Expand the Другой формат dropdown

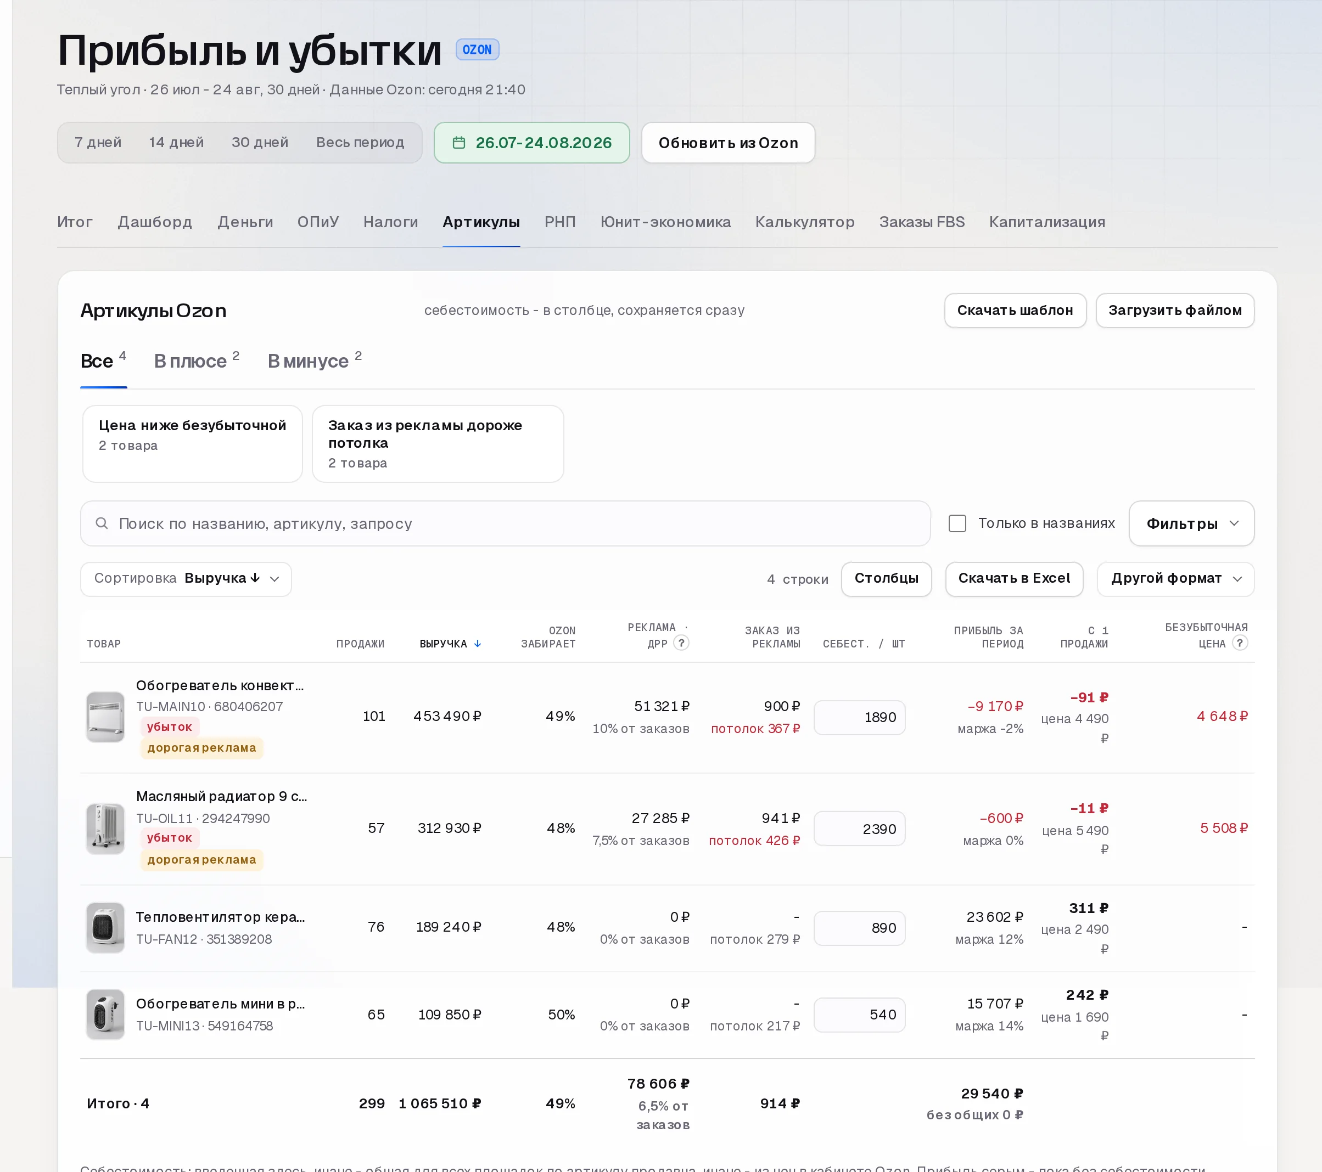(x=1176, y=578)
